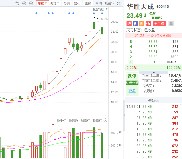Viewport: 182px width, 159px height.
Task: Click trade volume 672 at :22
Action: (x=175, y=146)
